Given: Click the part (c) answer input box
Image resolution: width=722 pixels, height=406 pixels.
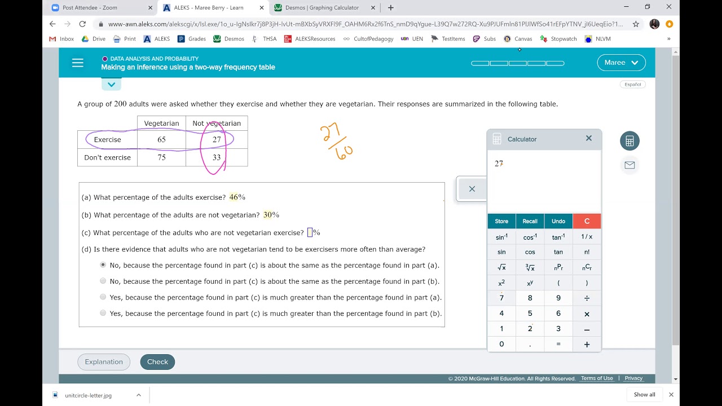Looking at the screenshot, I should click(310, 232).
